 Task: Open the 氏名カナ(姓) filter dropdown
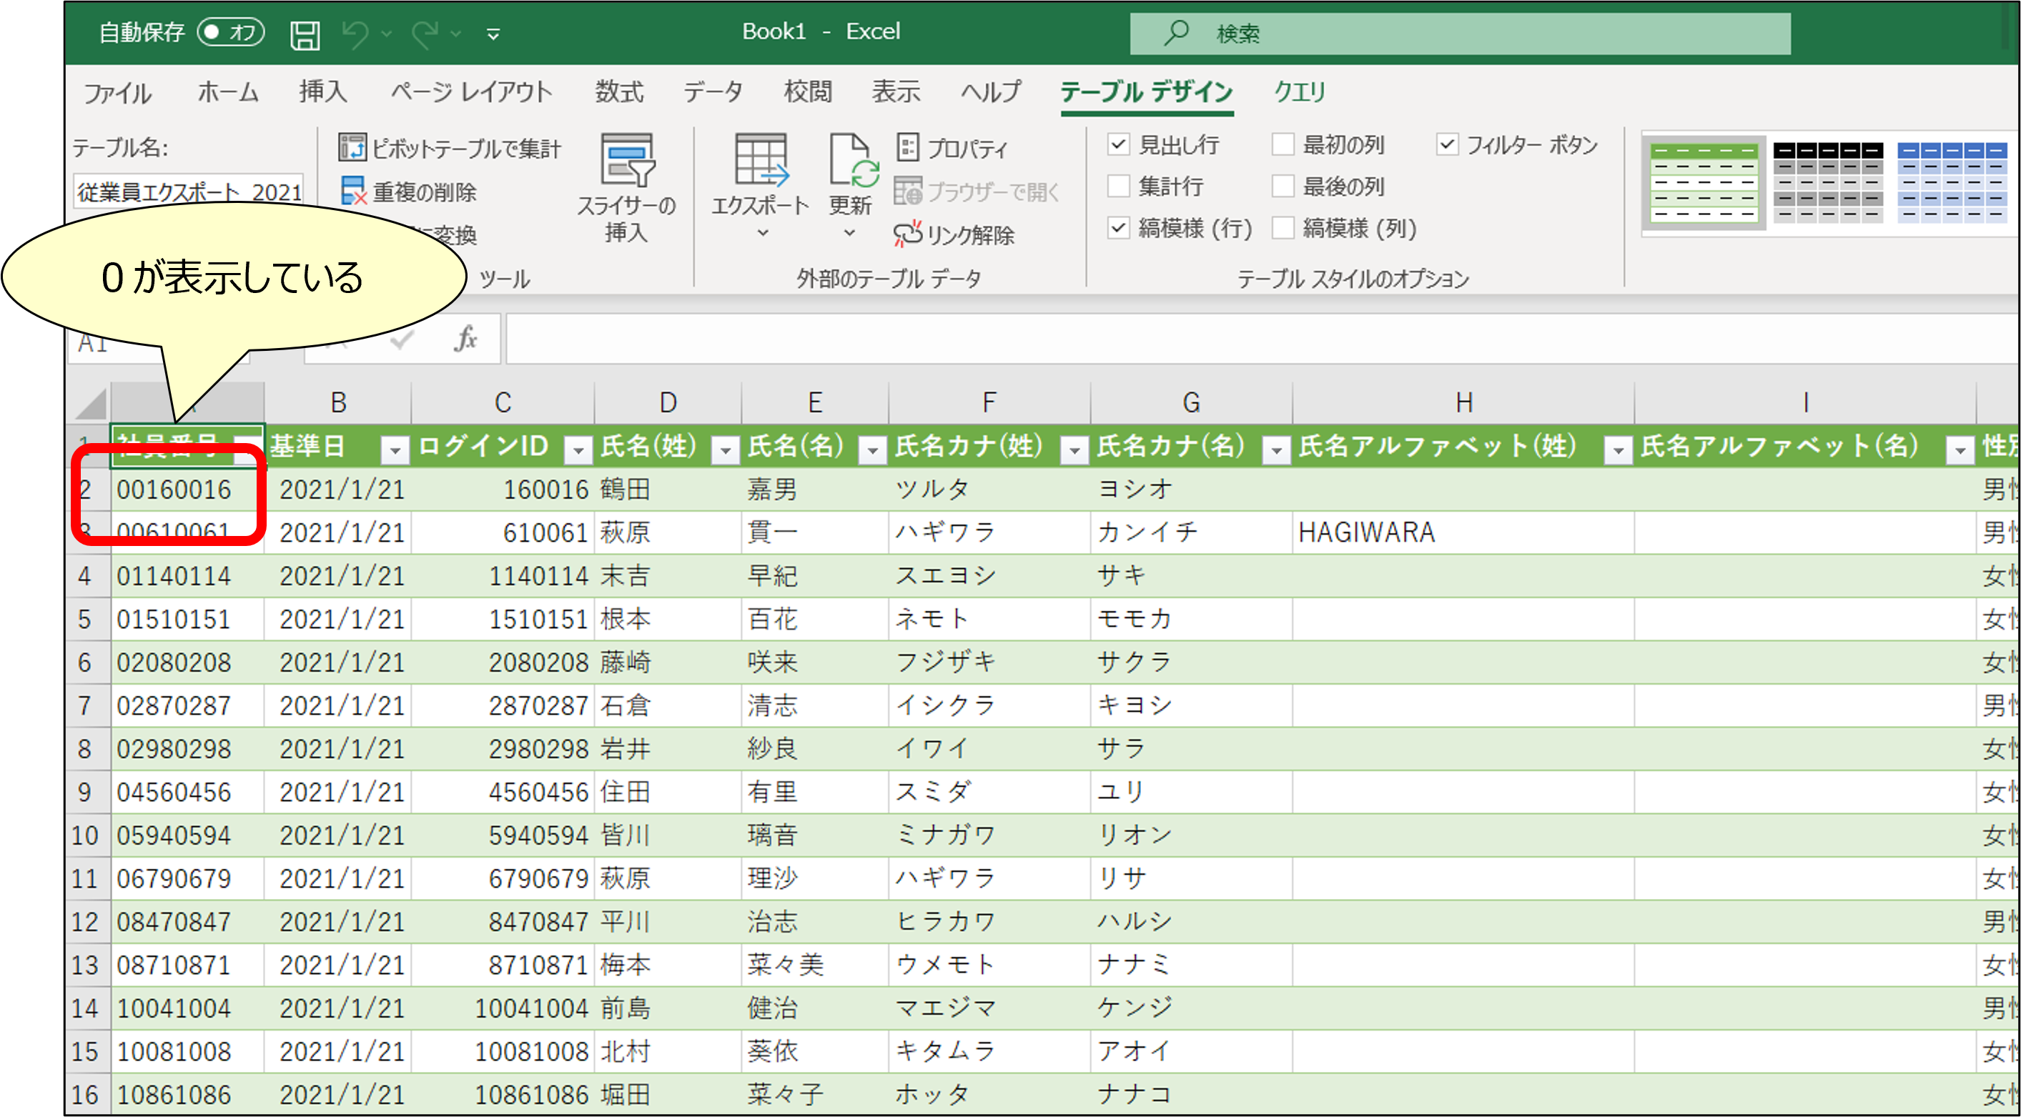[x=1074, y=450]
